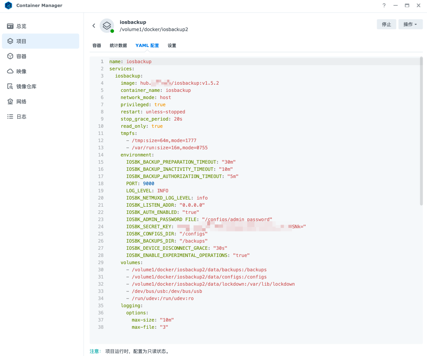427x356 pixels.
Task: Click the 网络 network icon
Action: point(10,102)
